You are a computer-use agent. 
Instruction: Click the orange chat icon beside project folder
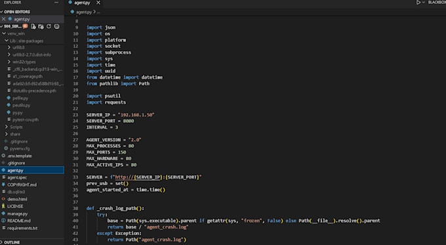coord(26,26)
